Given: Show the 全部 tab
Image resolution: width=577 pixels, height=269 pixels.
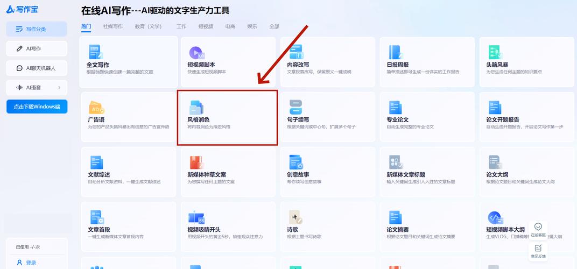Looking at the screenshot, I should pos(274,26).
